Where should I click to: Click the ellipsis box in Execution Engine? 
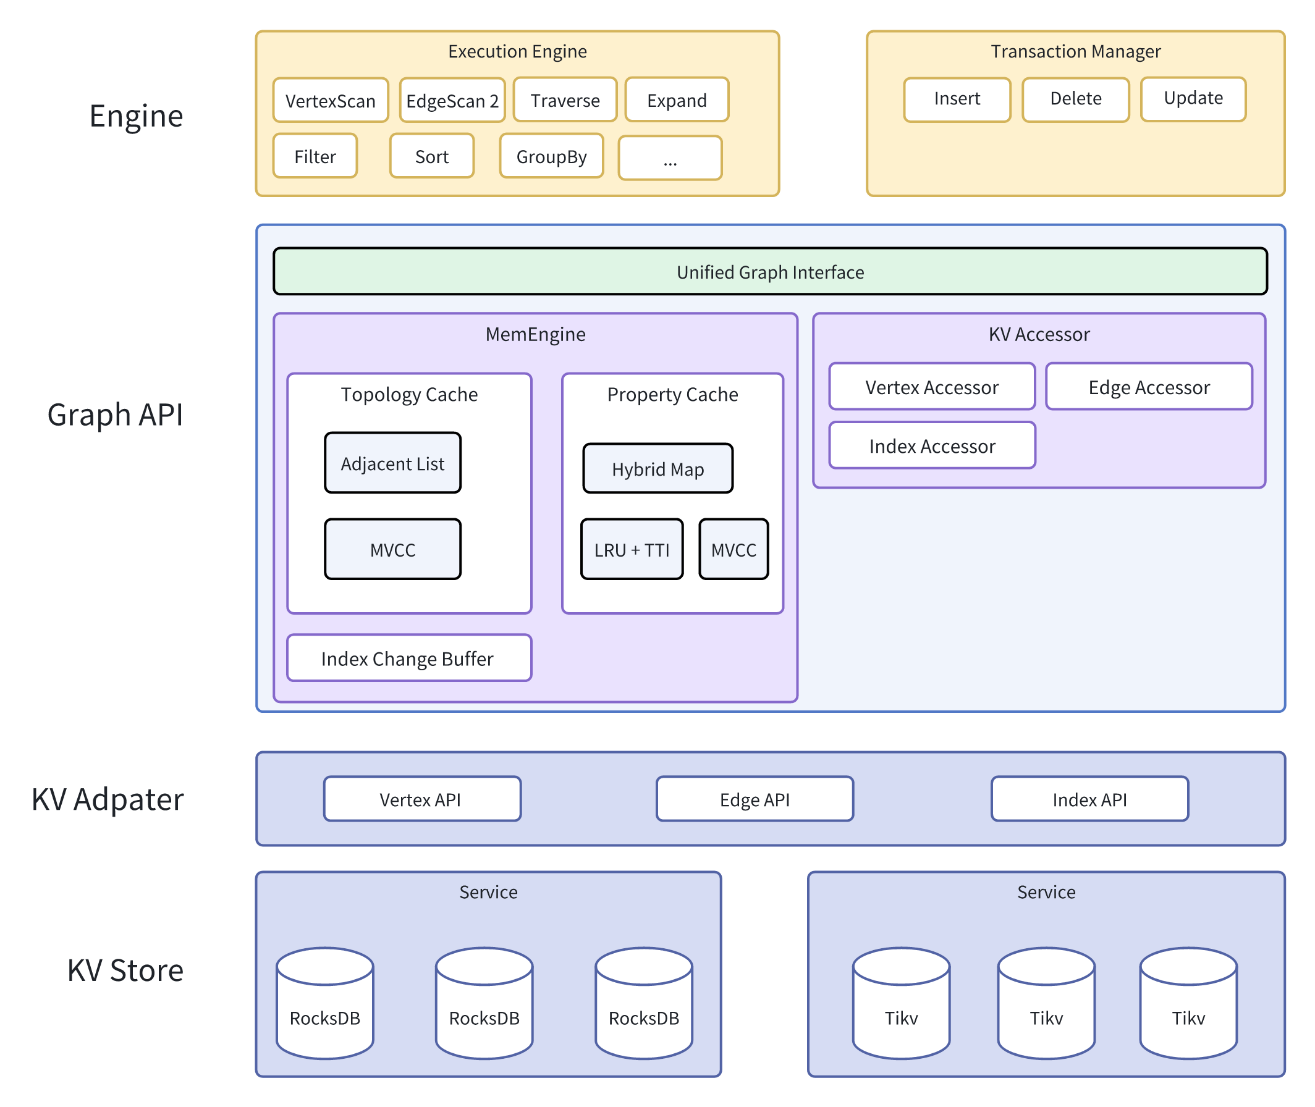(x=670, y=158)
